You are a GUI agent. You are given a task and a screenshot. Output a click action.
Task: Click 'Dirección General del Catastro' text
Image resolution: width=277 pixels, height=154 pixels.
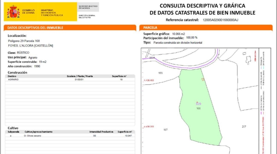pyautogui.click(x=87, y=16)
